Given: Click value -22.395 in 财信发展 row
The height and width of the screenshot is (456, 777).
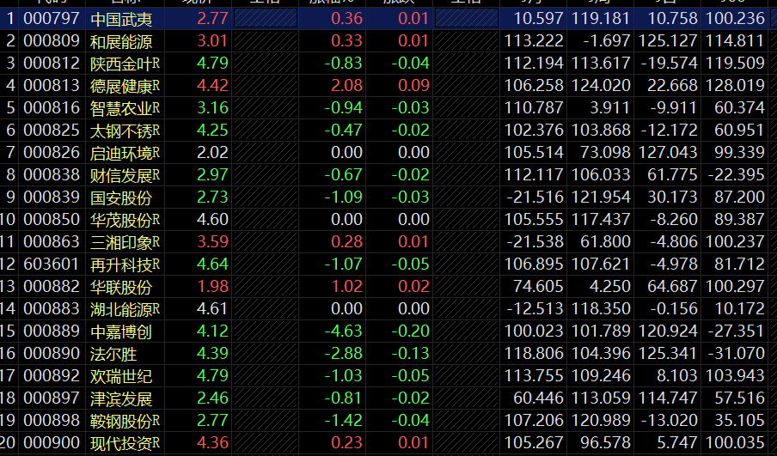Looking at the screenshot, I should tap(737, 175).
